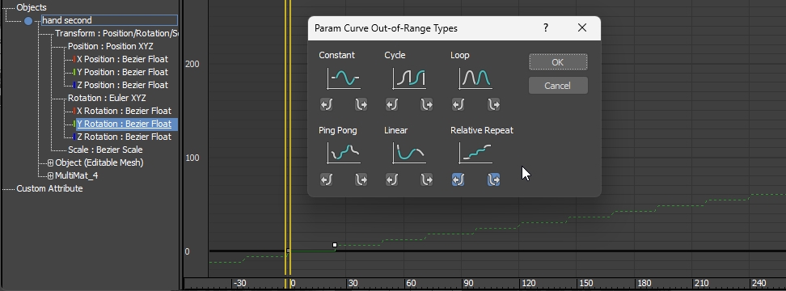Image resolution: width=786 pixels, height=291 pixels.
Task: Toggle Relative Repeat incoming range arrow button
Action: coord(458,179)
